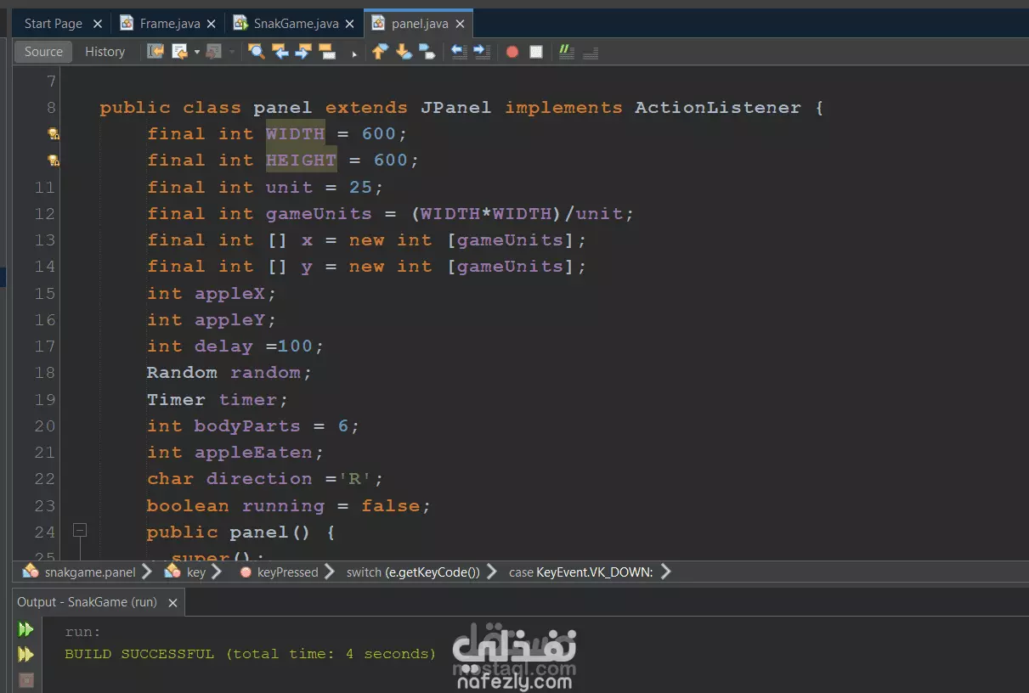Screen dimensions: 1029x693
Task: Switch to SnakGame.java tab
Action: pyautogui.click(x=296, y=24)
